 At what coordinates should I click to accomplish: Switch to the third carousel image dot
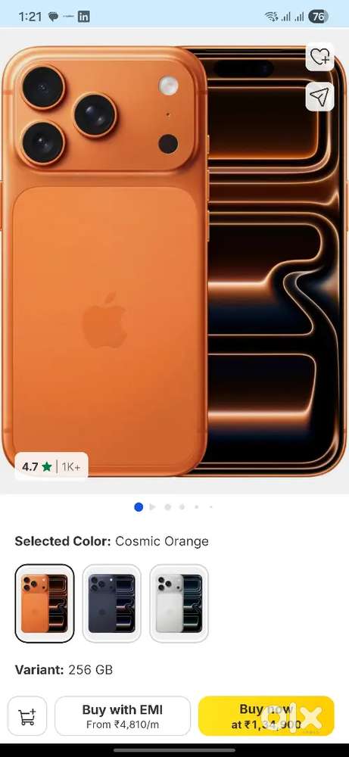(x=167, y=507)
